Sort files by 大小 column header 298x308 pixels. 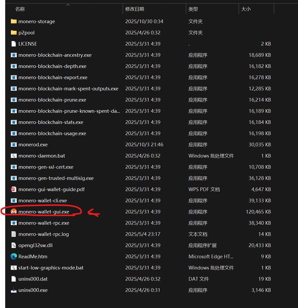246,9
